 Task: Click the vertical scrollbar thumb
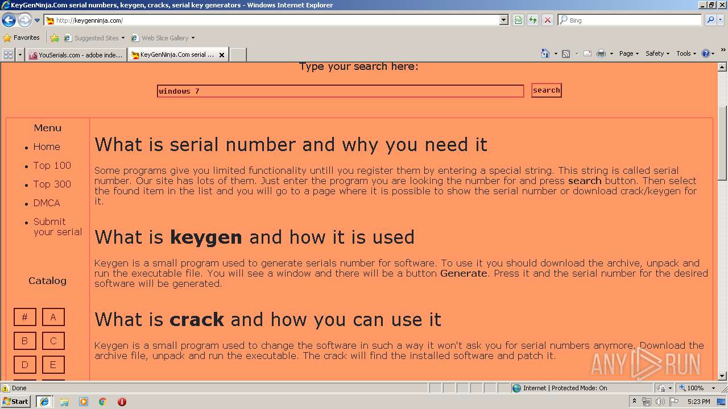tap(722, 143)
